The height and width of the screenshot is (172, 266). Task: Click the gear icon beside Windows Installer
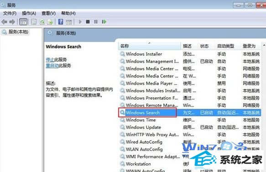coord(122,54)
